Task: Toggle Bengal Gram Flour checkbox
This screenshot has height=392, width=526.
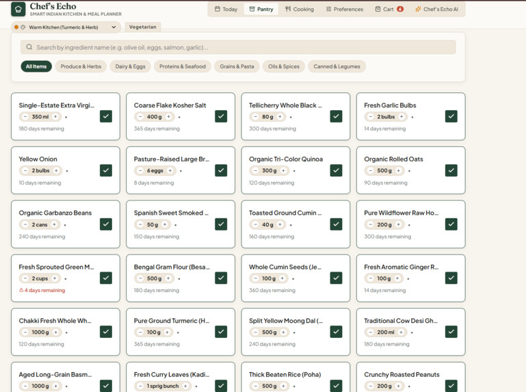Action: [221, 278]
